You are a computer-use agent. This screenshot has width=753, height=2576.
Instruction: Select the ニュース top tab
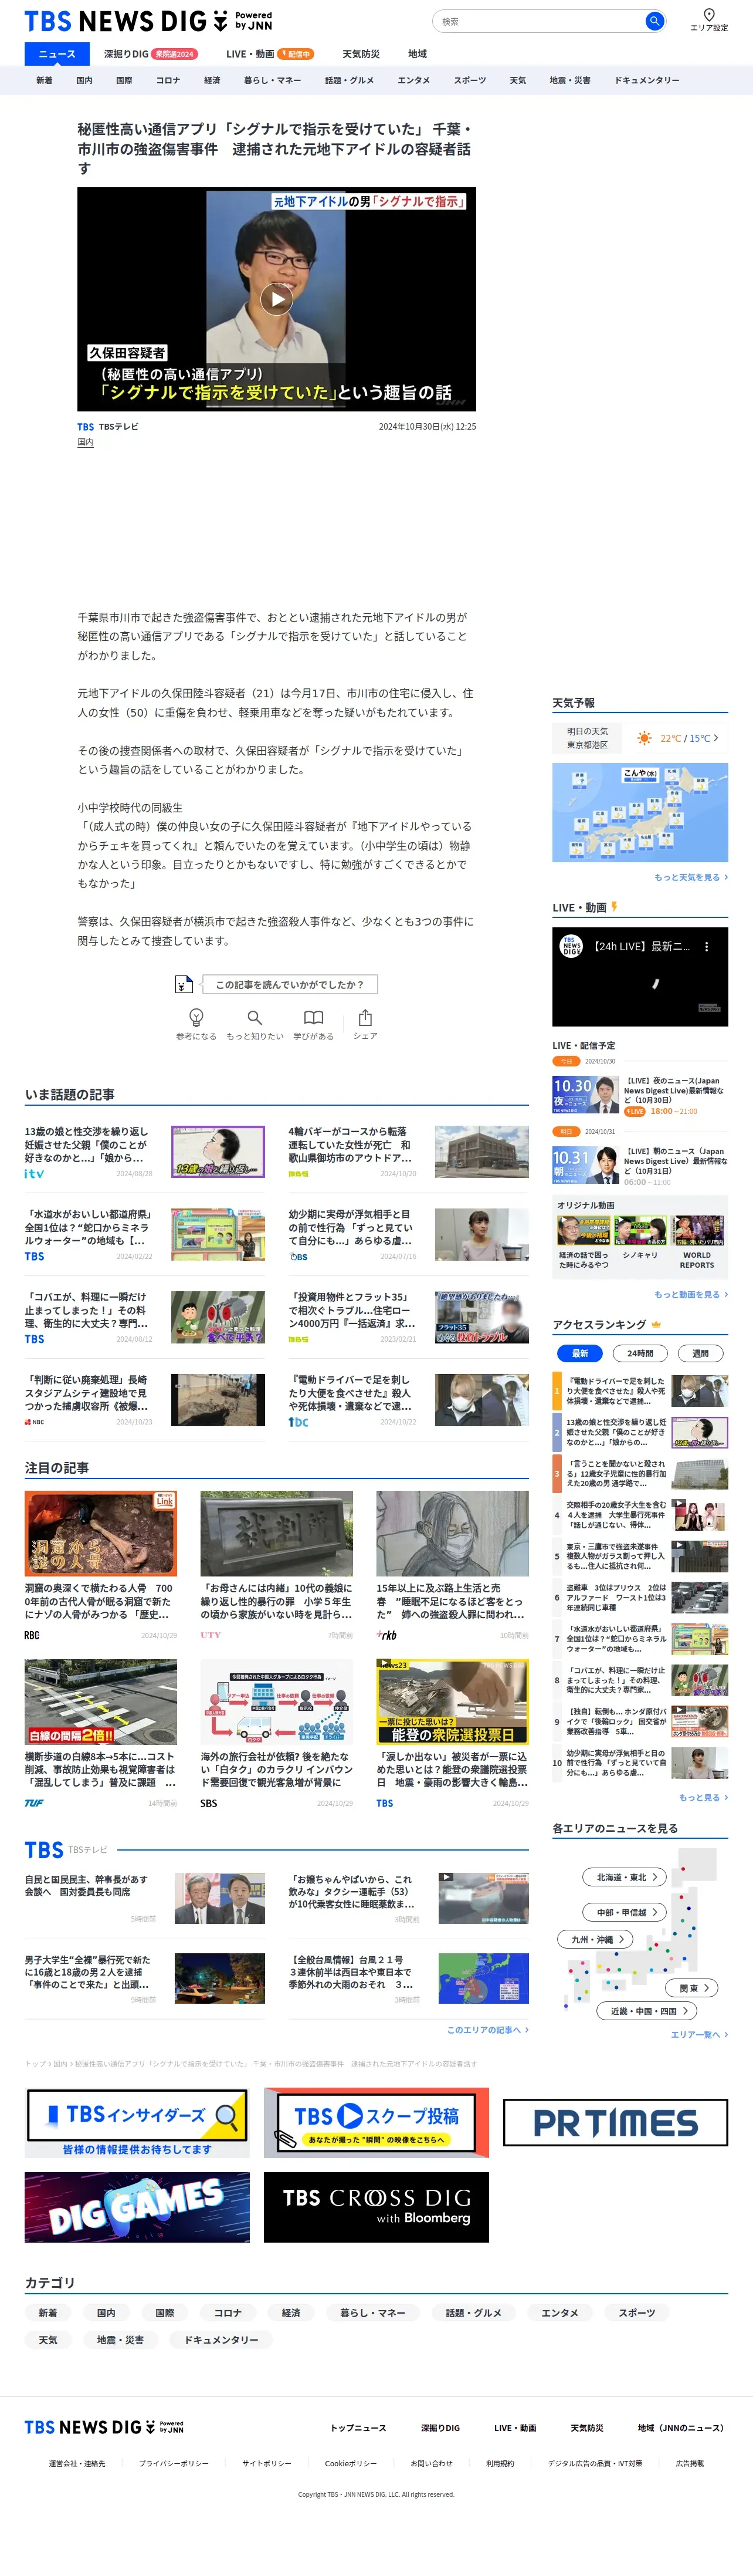[x=57, y=54]
